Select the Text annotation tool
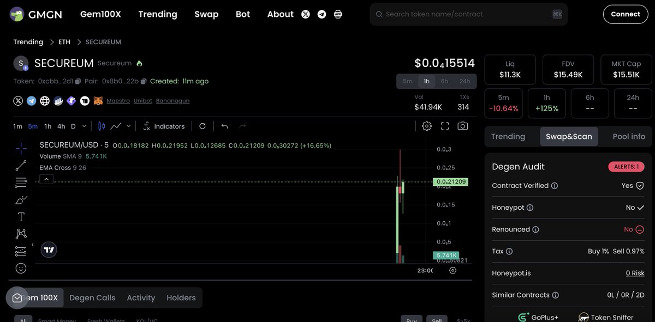655x322 pixels. click(x=21, y=217)
